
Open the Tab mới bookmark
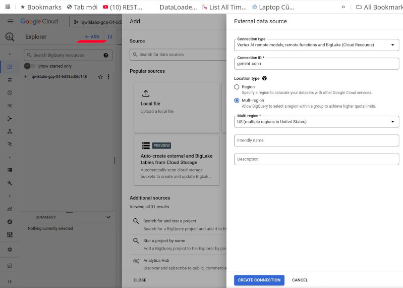click(x=82, y=7)
